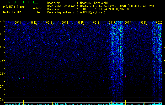Click the Receiving antenna label

tap(60, 12)
